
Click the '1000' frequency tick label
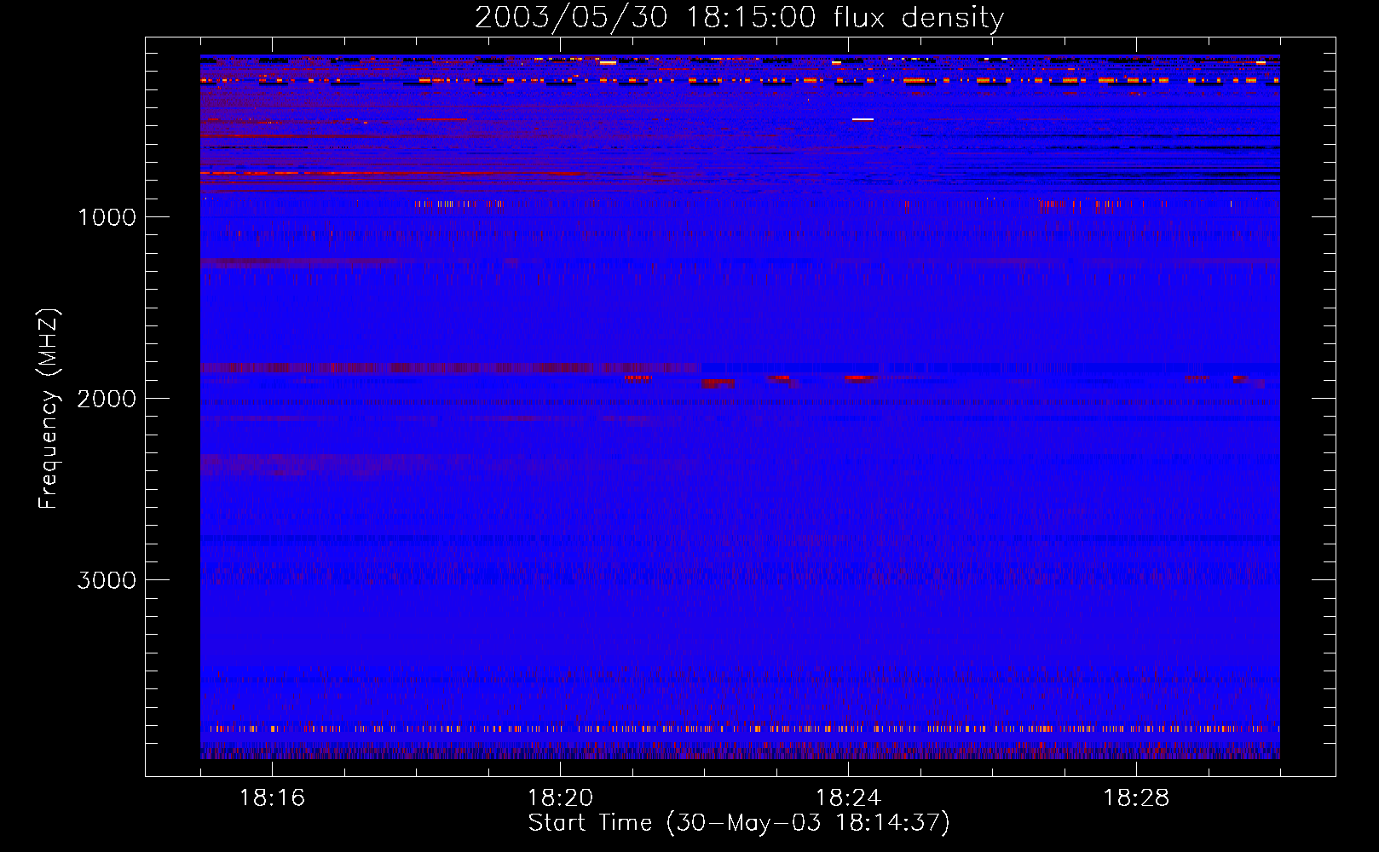(x=107, y=217)
